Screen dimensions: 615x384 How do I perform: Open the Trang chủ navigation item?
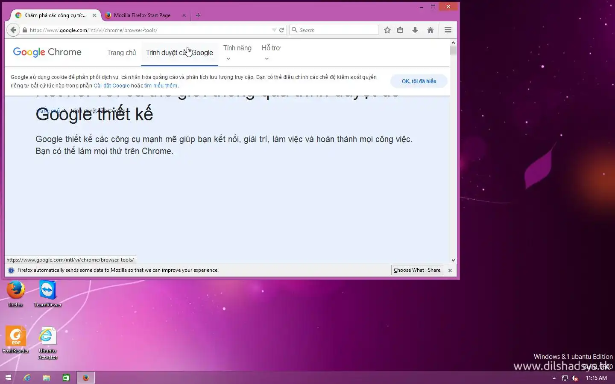pyautogui.click(x=121, y=52)
